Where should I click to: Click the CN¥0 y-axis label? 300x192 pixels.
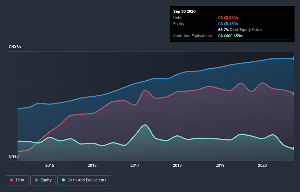click(14, 157)
